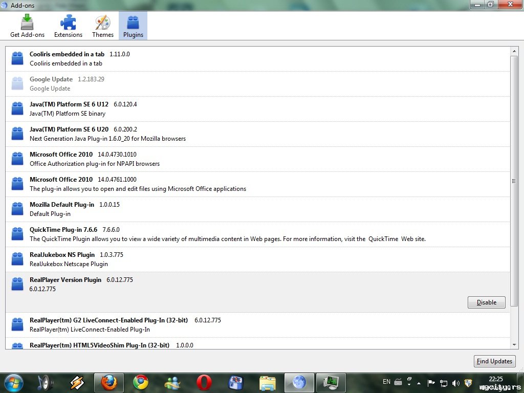Select Next Generation Java Plug-in description
This screenshot has width=524, height=393.
(107, 139)
